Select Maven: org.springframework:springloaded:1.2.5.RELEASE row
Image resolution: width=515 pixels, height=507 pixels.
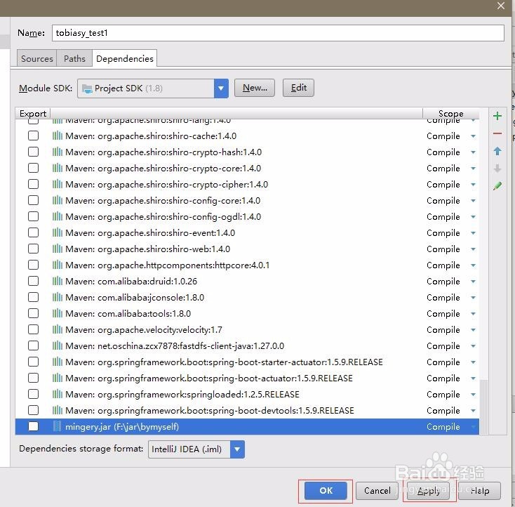click(x=247, y=394)
